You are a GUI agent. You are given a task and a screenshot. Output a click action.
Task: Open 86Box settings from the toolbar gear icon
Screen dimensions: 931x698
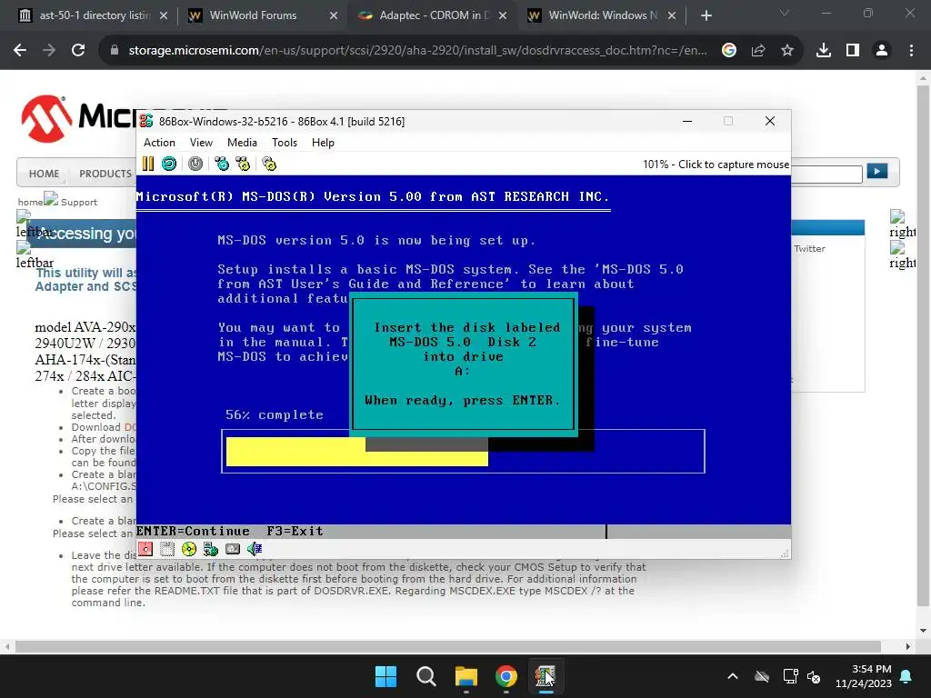tap(269, 164)
